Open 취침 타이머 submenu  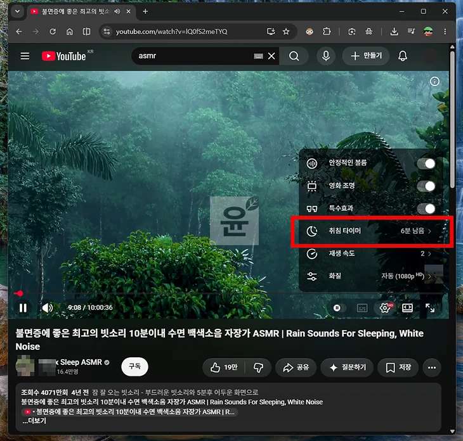[x=371, y=231]
